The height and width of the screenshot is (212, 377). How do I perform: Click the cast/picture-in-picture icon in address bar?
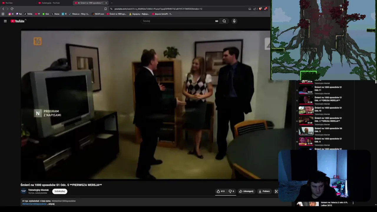pyautogui.click(x=250, y=9)
